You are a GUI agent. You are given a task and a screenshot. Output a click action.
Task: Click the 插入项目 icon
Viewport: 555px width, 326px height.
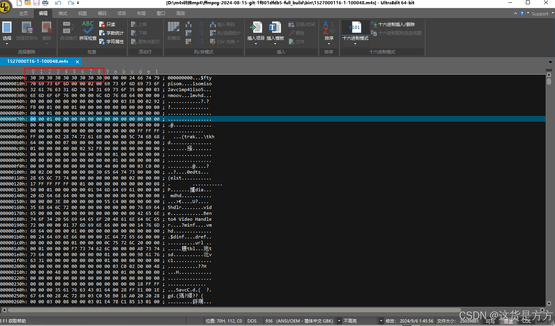pos(256,27)
